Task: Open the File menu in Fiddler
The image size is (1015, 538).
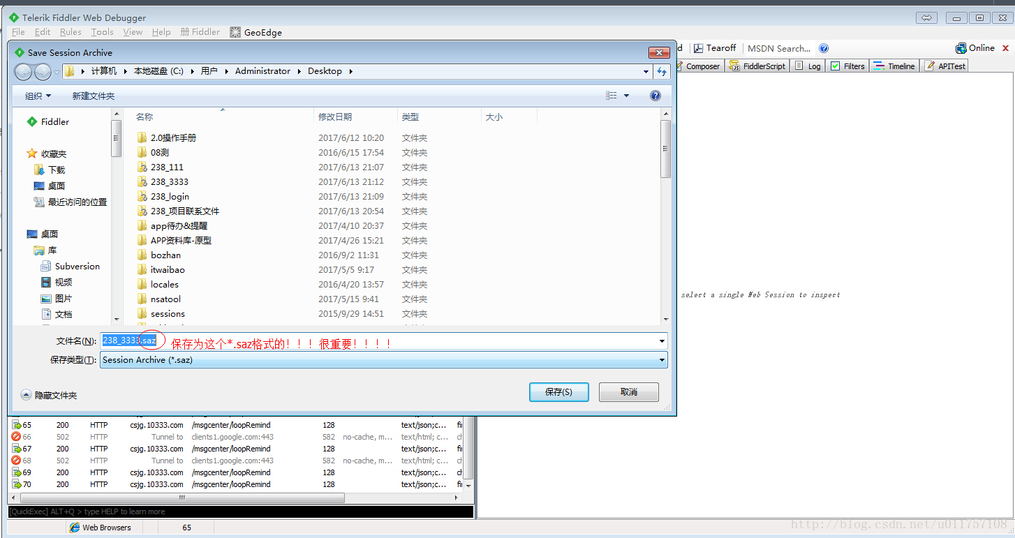Action: tap(18, 32)
